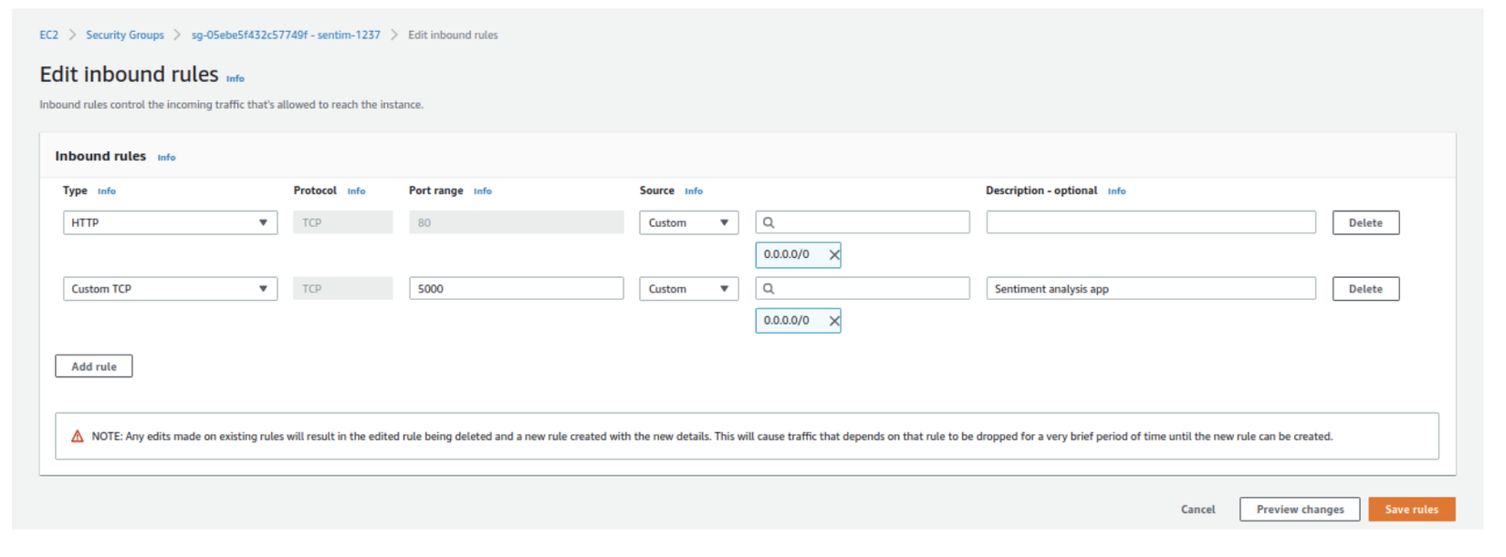The width and height of the screenshot is (1506, 557).
Task: Go to Security Groups breadcrumb
Action: point(125,36)
